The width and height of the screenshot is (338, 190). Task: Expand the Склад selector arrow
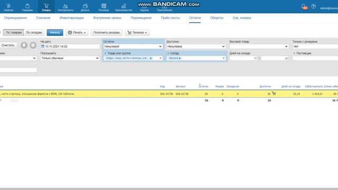click(223, 58)
